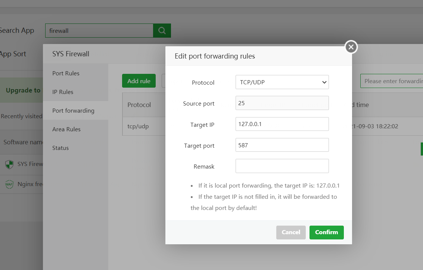
Task: Click the Target port field
Action: point(282,145)
